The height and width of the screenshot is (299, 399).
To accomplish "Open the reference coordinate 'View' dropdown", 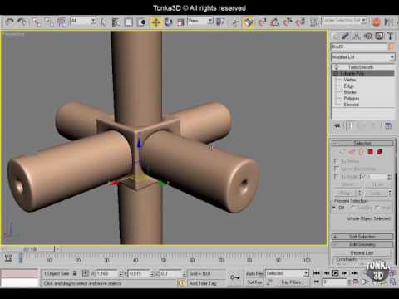I will click(200, 21).
